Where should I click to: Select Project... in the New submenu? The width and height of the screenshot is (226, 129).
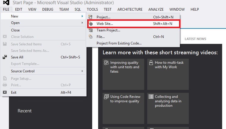tap(133, 17)
